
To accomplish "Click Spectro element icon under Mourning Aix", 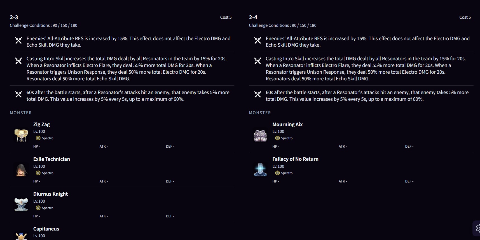I will tap(277, 138).
